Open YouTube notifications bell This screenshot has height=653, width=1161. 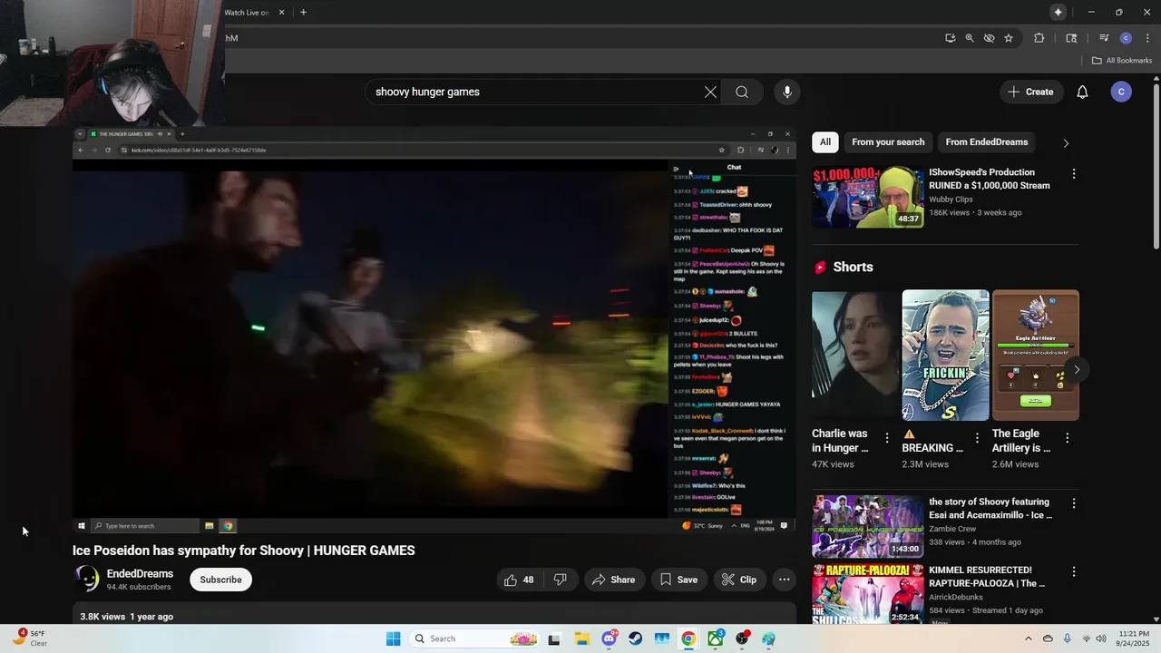pos(1082,92)
